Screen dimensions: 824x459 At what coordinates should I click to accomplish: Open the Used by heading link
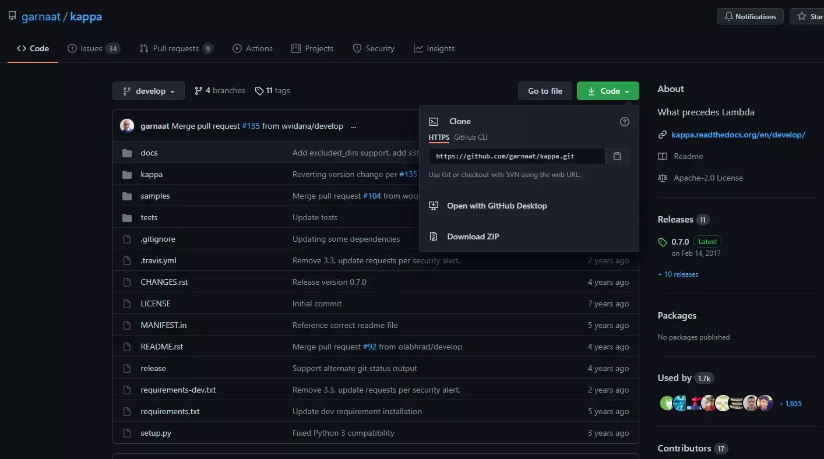point(686,378)
